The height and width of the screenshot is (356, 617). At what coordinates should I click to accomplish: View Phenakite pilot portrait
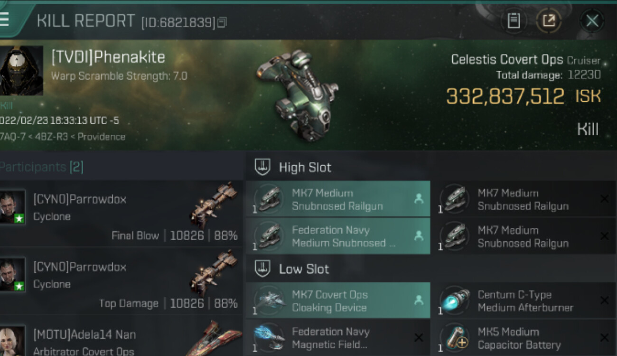pyautogui.click(x=21, y=71)
